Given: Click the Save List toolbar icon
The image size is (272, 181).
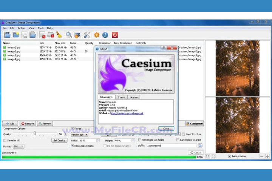Looking at the screenshot, I should (24, 35).
